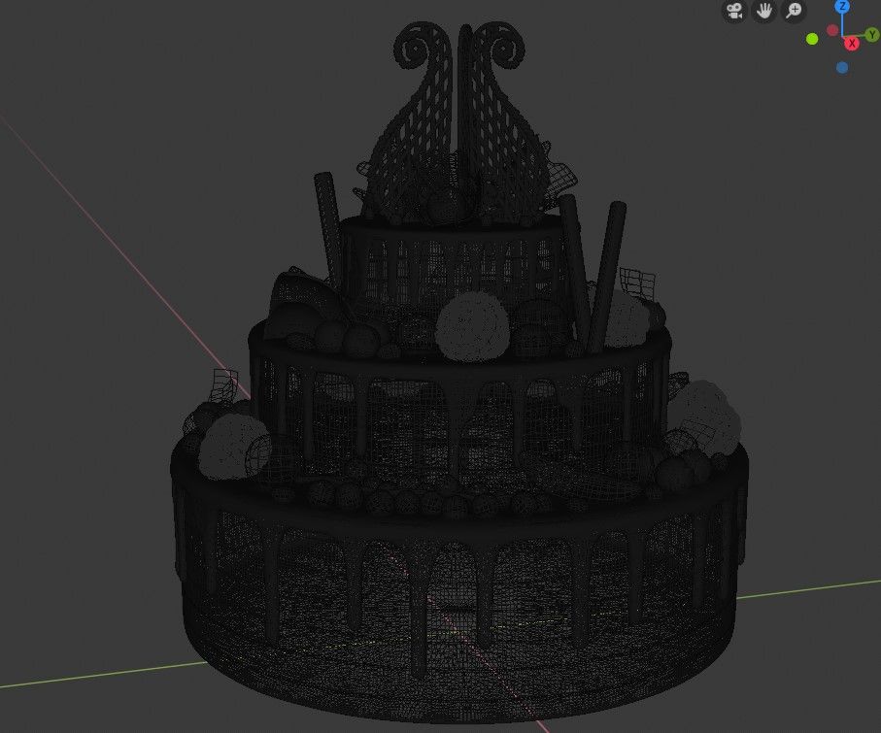Image resolution: width=881 pixels, height=733 pixels.
Task: Click the unlabeled bright green gizmo dot
Action: coord(812,39)
